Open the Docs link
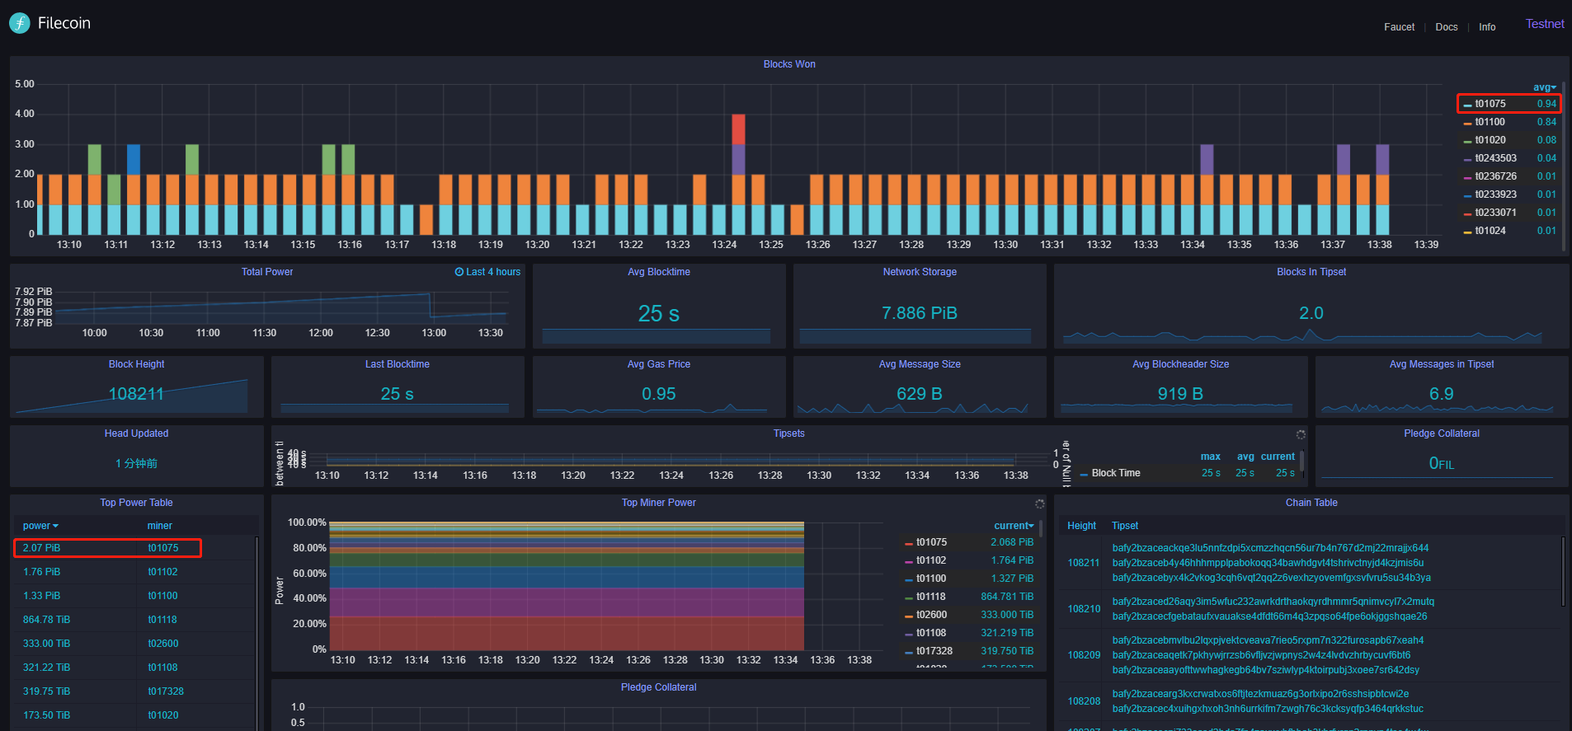 [1446, 27]
